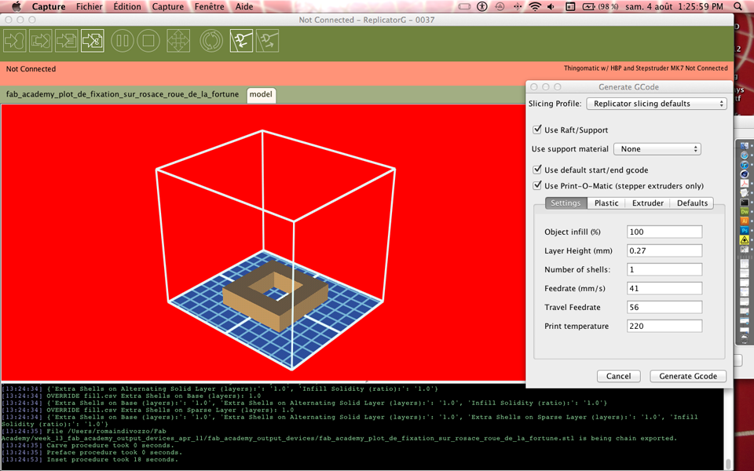Switch to the Plastic tab

tap(606, 203)
